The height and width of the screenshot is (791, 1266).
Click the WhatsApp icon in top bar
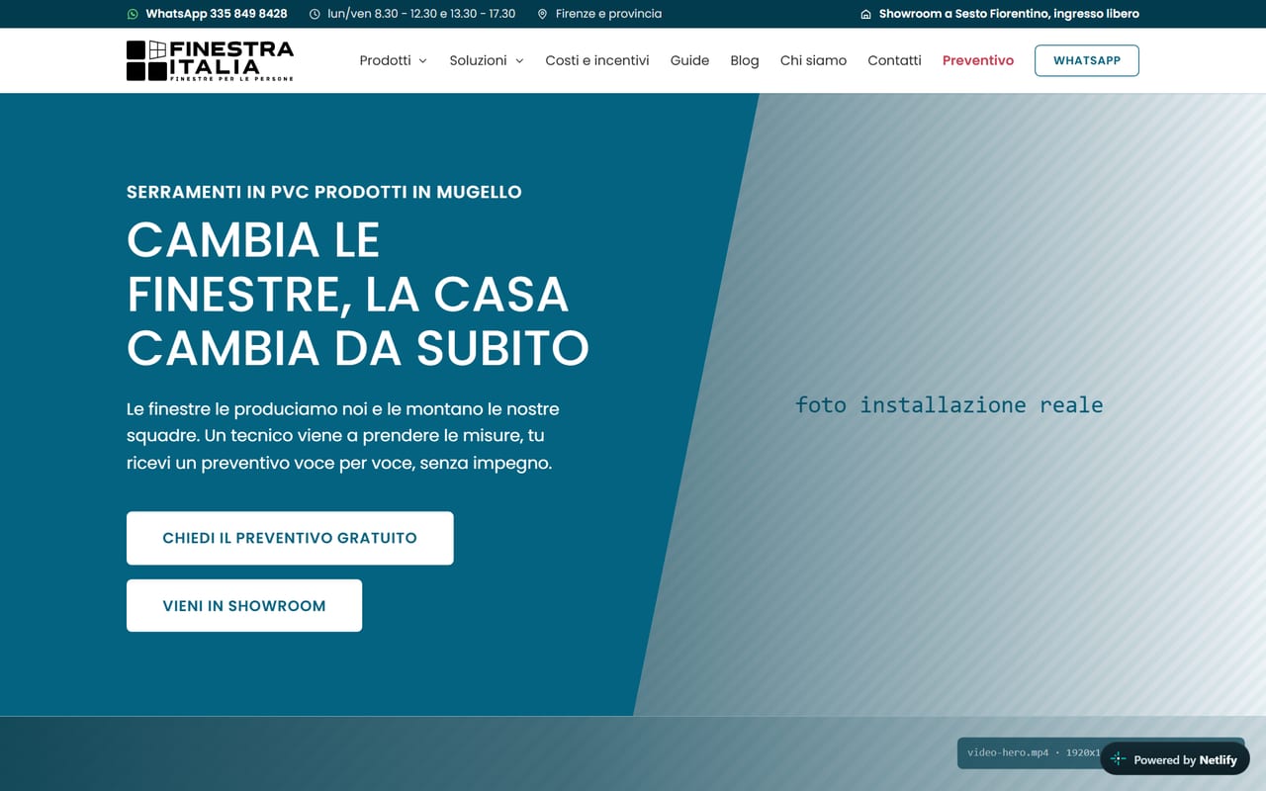coord(133,14)
